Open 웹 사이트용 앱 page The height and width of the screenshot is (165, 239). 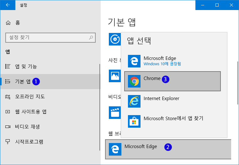50,112
